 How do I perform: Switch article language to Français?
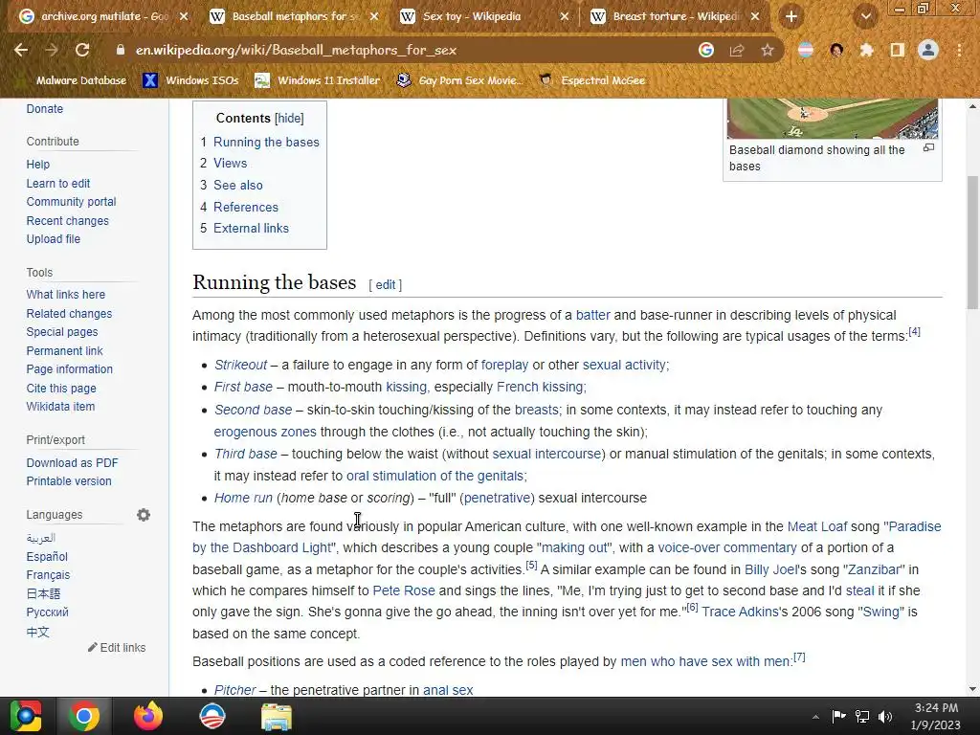(48, 575)
